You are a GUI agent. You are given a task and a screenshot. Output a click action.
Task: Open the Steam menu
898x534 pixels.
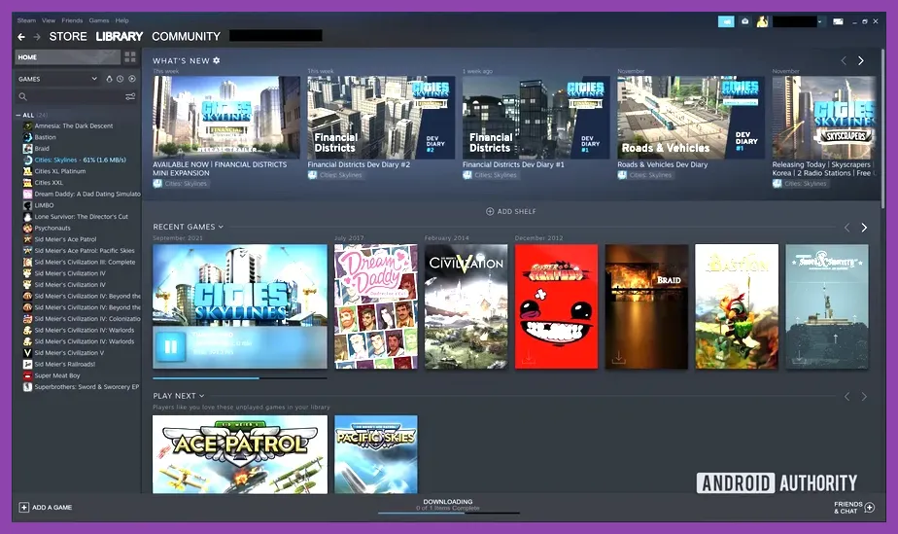coord(26,20)
